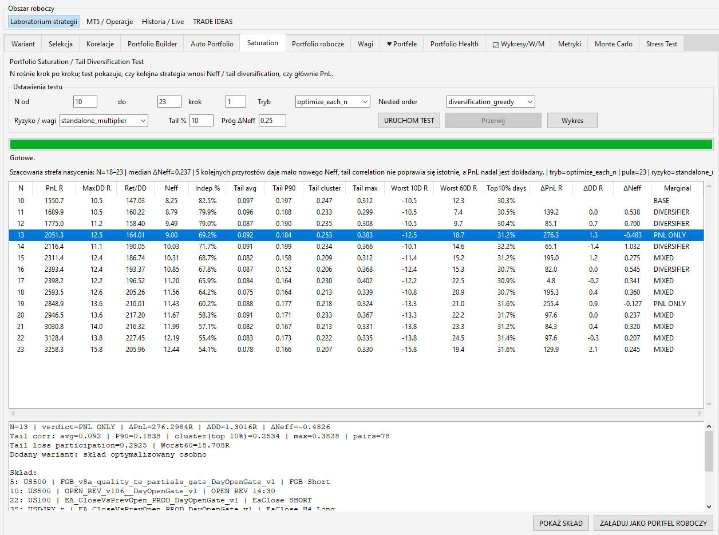Click the table's horizontal scrollbar left arrow
The image size is (719, 535).
point(14,413)
